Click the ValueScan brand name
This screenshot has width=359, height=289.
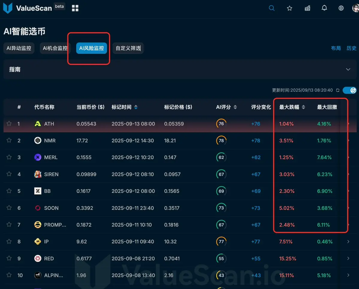pos(34,8)
